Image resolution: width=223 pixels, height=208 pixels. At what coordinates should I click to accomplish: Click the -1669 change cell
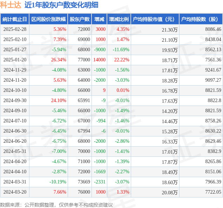coord(100,172)
